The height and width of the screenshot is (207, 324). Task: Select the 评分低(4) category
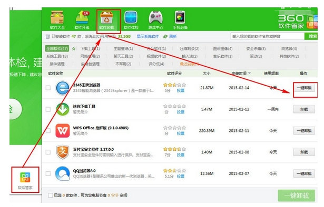(x=156, y=64)
